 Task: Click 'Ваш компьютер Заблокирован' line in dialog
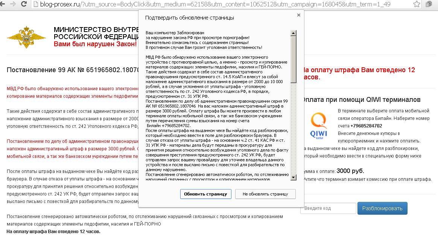tap(175, 33)
